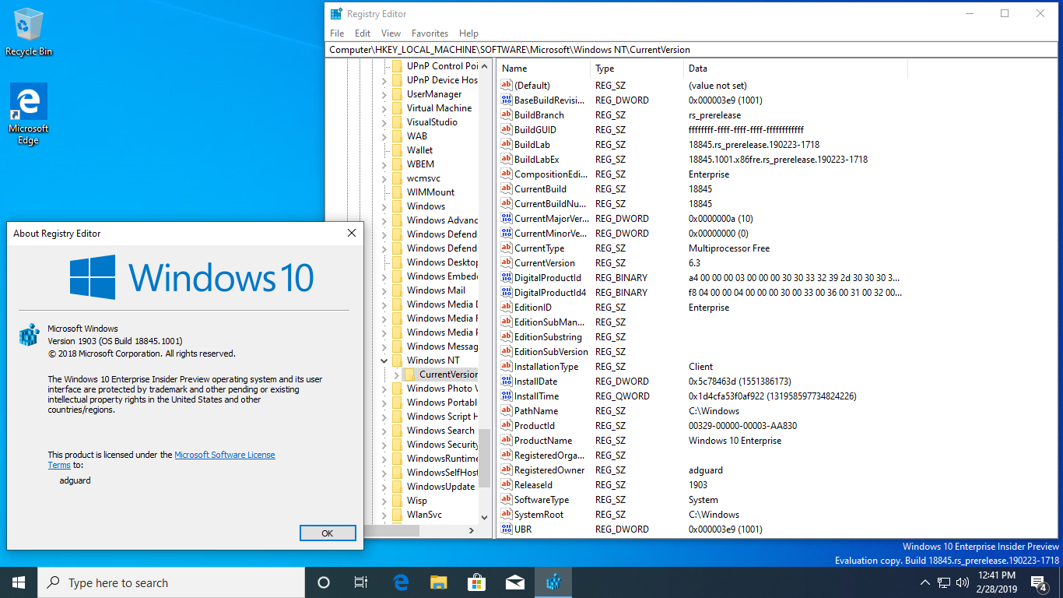Select the CurrentType value row

point(700,248)
